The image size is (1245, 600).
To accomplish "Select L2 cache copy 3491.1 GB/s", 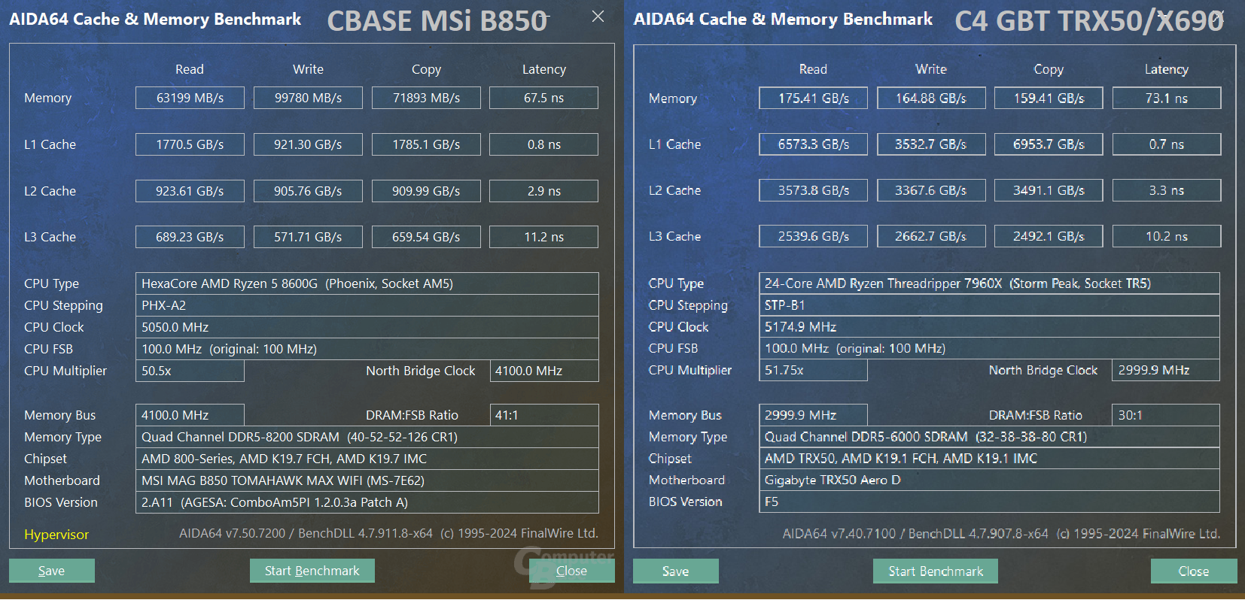I will (x=1049, y=190).
